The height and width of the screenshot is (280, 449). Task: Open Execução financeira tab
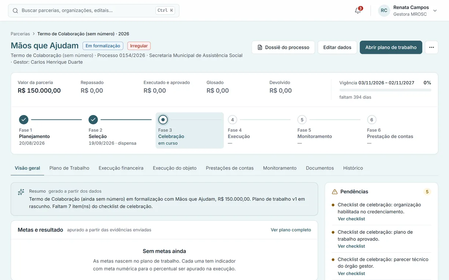pyautogui.click(x=121, y=168)
